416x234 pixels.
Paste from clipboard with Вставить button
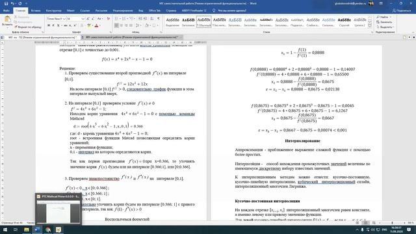pyautogui.click(x=7, y=21)
